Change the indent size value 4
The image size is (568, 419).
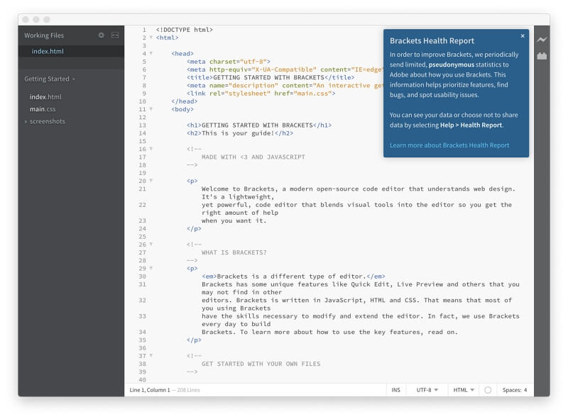click(x=525, y=390)
